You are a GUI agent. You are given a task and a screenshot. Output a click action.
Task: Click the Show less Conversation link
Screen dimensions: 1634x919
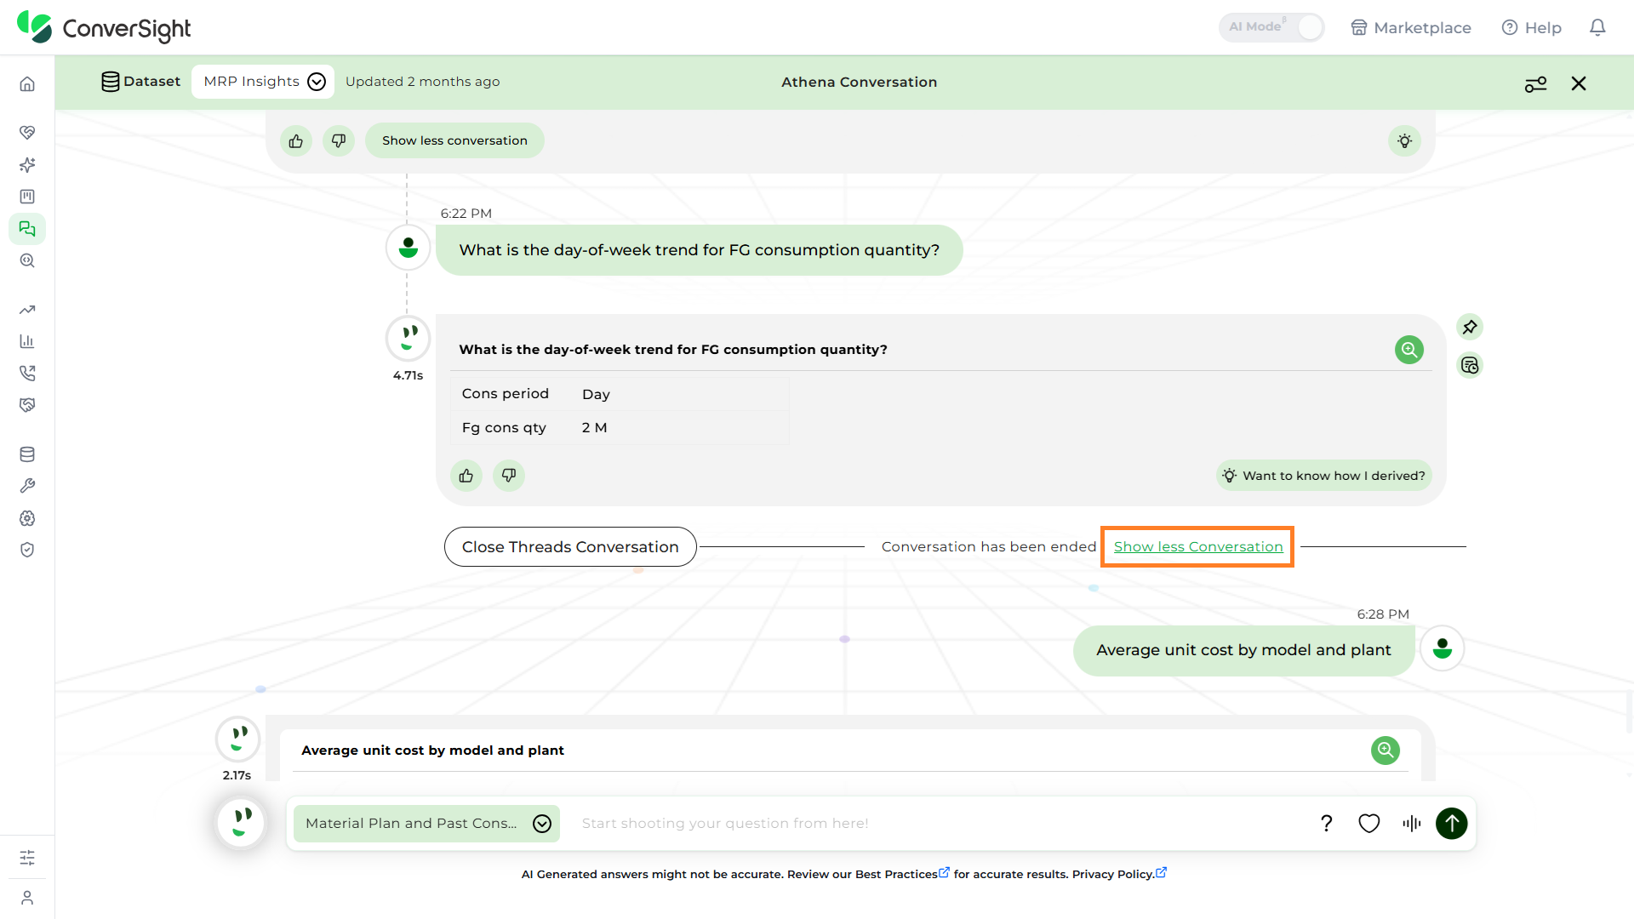1198,546
